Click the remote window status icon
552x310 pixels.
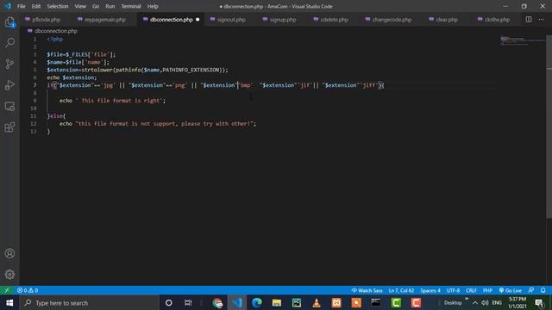(7, 290)
